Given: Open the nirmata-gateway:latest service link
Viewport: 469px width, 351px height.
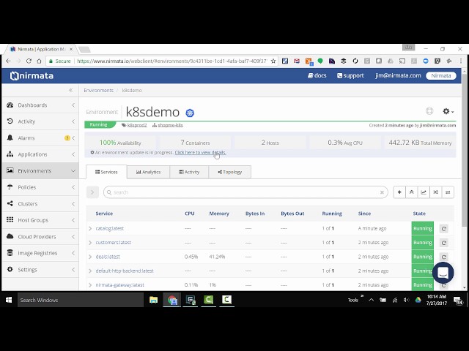Looking at the screenshot, I should (119, 284).
